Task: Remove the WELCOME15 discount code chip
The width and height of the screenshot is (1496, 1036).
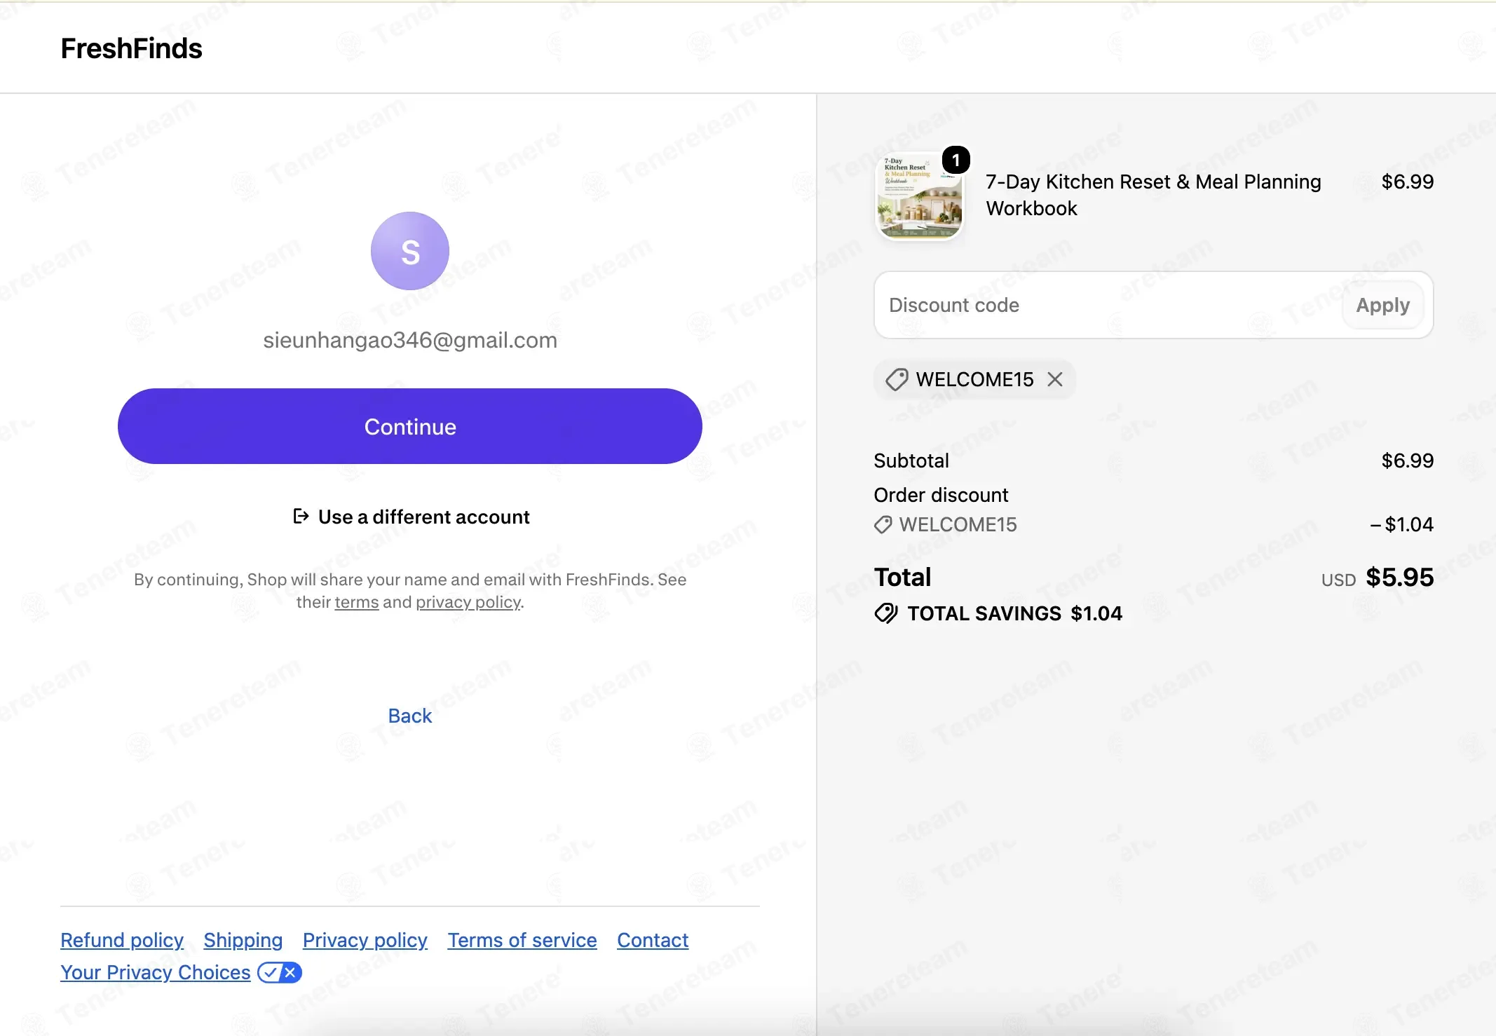Action: point(1055,379)
